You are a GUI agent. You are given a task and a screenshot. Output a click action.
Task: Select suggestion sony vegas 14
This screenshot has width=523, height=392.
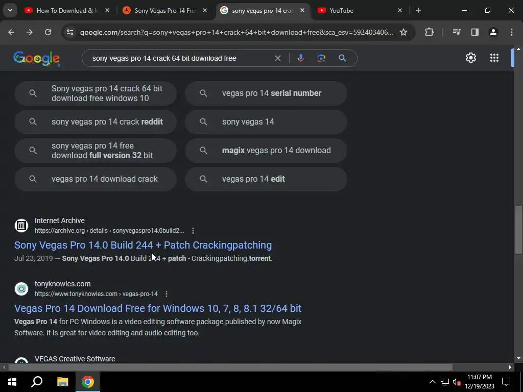[x=266, y=122]
